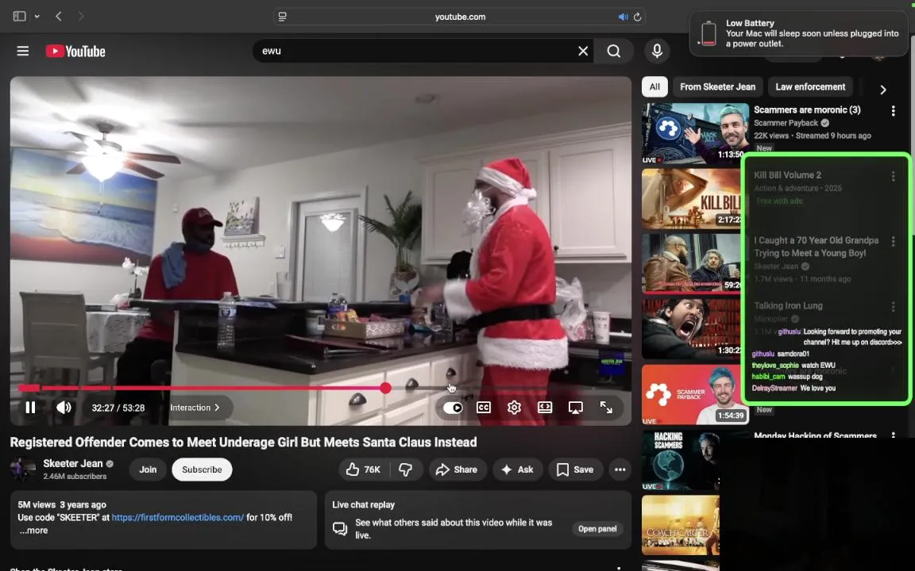The width and height of the screenshot is (915, 571).
Task: Go to YouTube home via logo
Action: [x=75, y=52]
